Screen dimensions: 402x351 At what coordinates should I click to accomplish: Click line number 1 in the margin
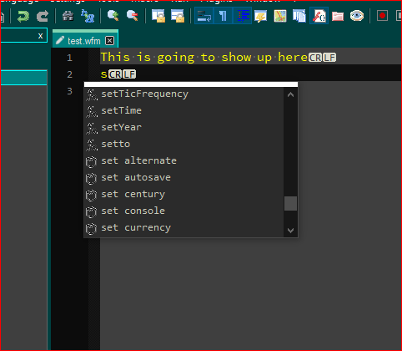pos(69,58)
